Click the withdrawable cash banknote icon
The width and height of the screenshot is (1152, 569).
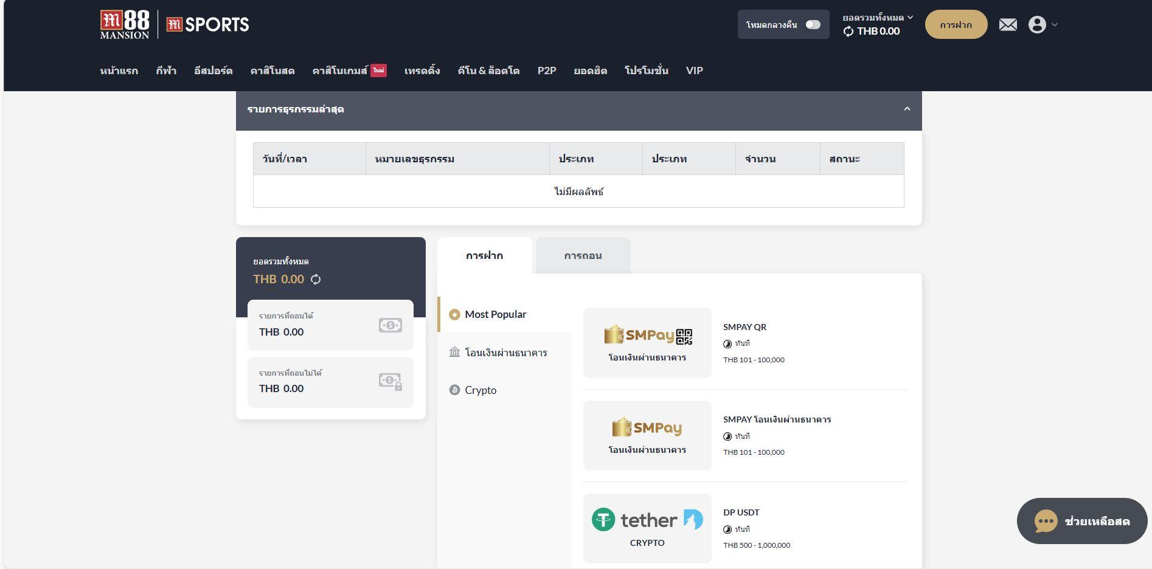[390, 325]
